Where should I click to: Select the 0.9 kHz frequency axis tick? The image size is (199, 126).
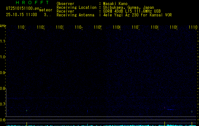coord(3,73)
